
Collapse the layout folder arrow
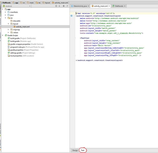[8, 24]
